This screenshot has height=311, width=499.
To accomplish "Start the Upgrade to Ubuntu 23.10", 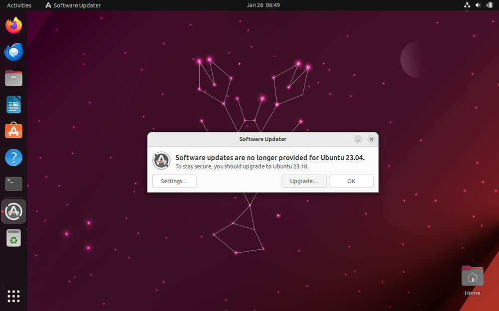I will (304, 181).
